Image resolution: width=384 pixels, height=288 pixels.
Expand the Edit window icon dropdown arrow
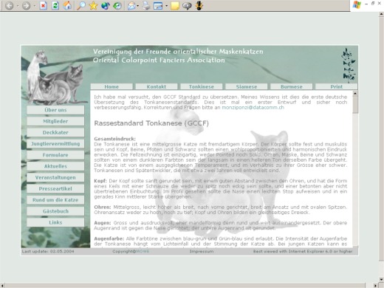click(x=166, y=6)
